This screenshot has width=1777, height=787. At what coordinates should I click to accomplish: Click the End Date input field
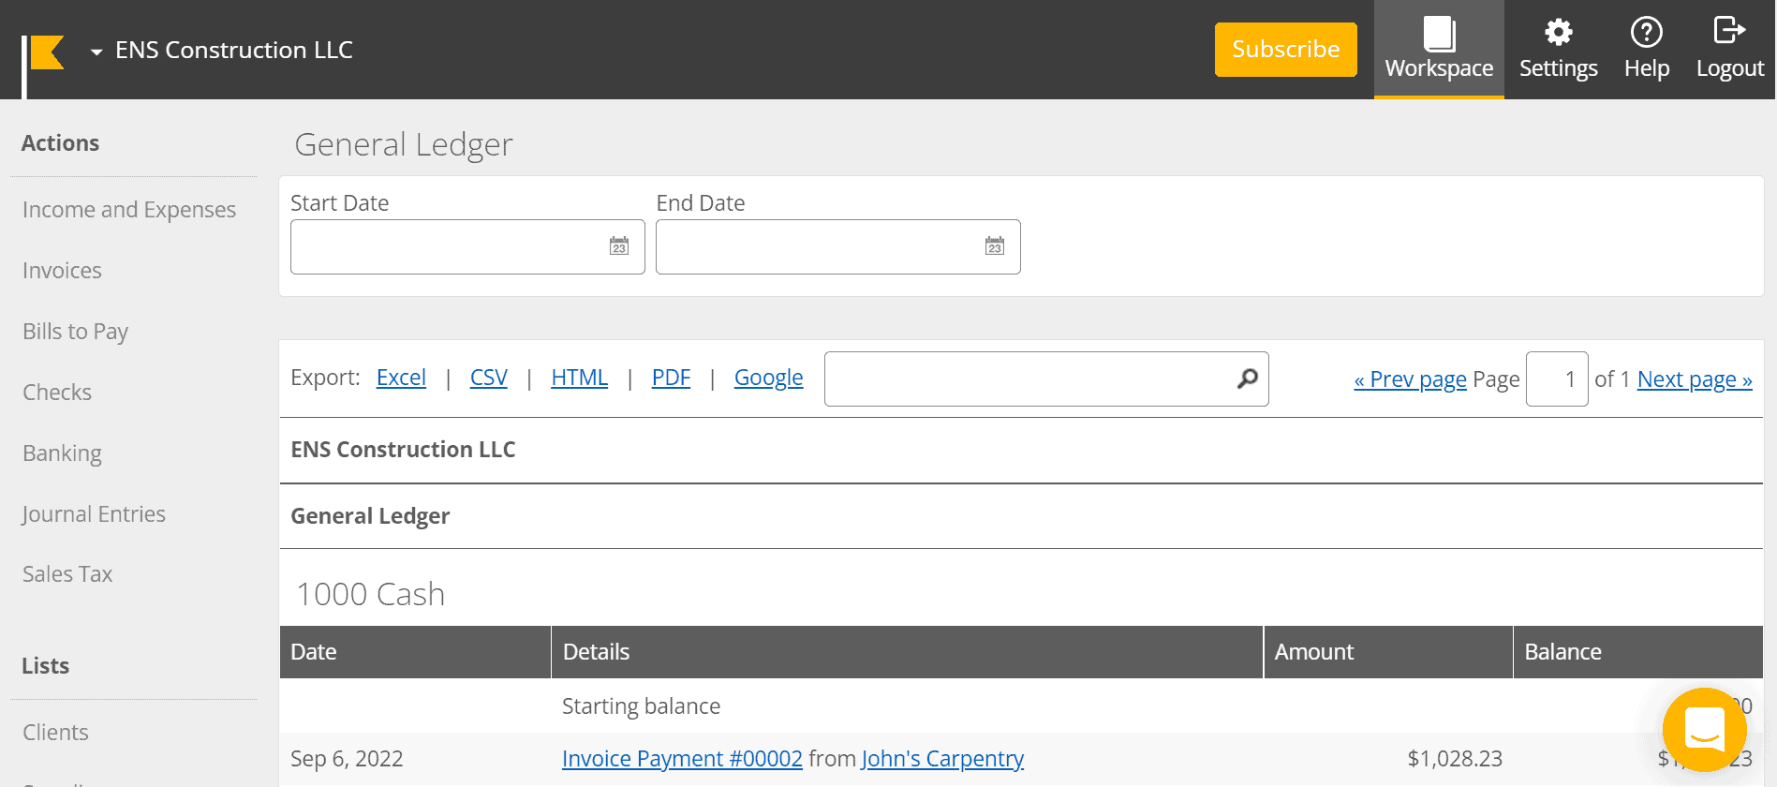click(x=838, y=247)
